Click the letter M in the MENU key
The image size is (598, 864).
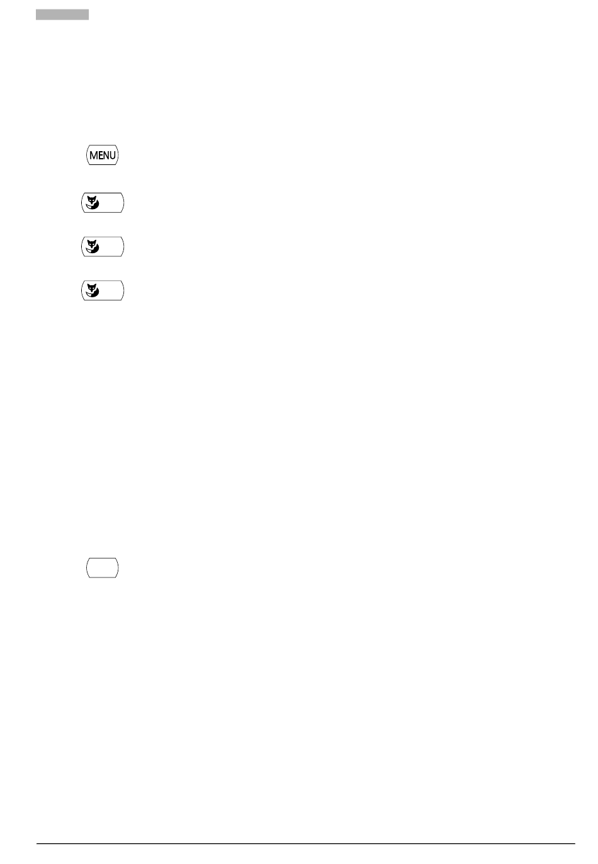[x=94, y=155]
